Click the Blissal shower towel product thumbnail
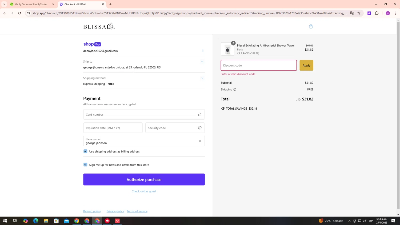 click(x=227, y=49)
